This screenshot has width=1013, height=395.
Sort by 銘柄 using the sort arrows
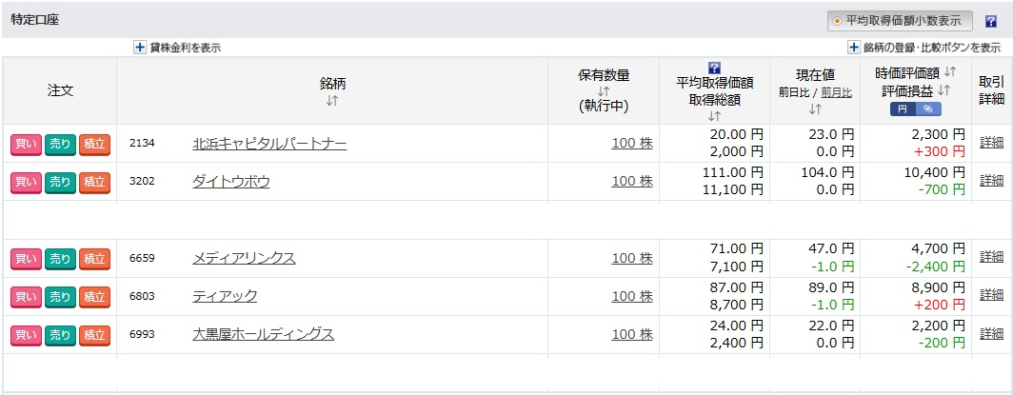332,101
